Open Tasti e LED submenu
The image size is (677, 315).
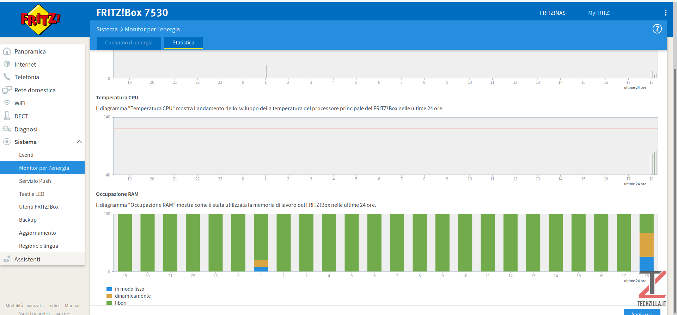[42, 194]
